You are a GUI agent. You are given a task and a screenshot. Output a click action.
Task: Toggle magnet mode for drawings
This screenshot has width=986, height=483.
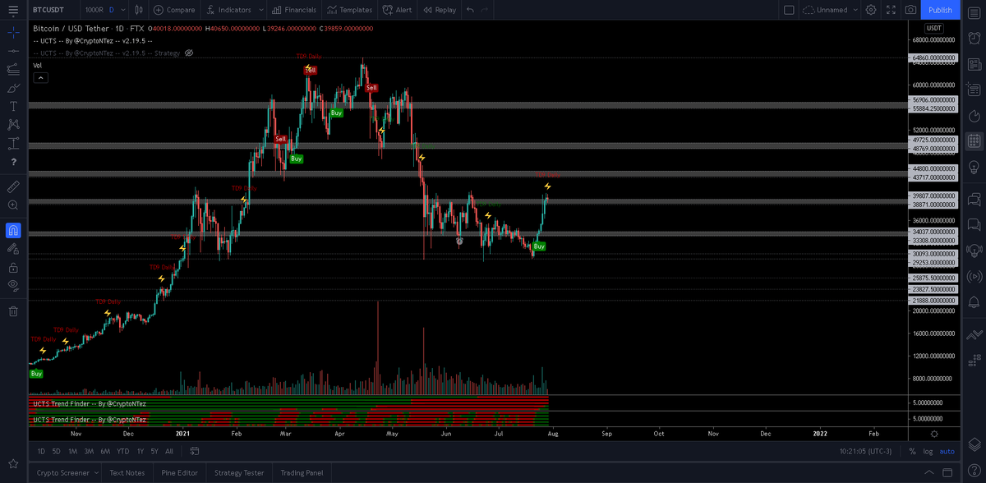[13, 230]
